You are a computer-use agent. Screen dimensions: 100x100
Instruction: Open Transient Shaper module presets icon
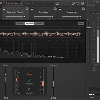[27, 9]
